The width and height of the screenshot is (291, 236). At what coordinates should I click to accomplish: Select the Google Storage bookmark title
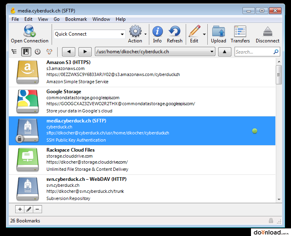[x=64, y=92]
